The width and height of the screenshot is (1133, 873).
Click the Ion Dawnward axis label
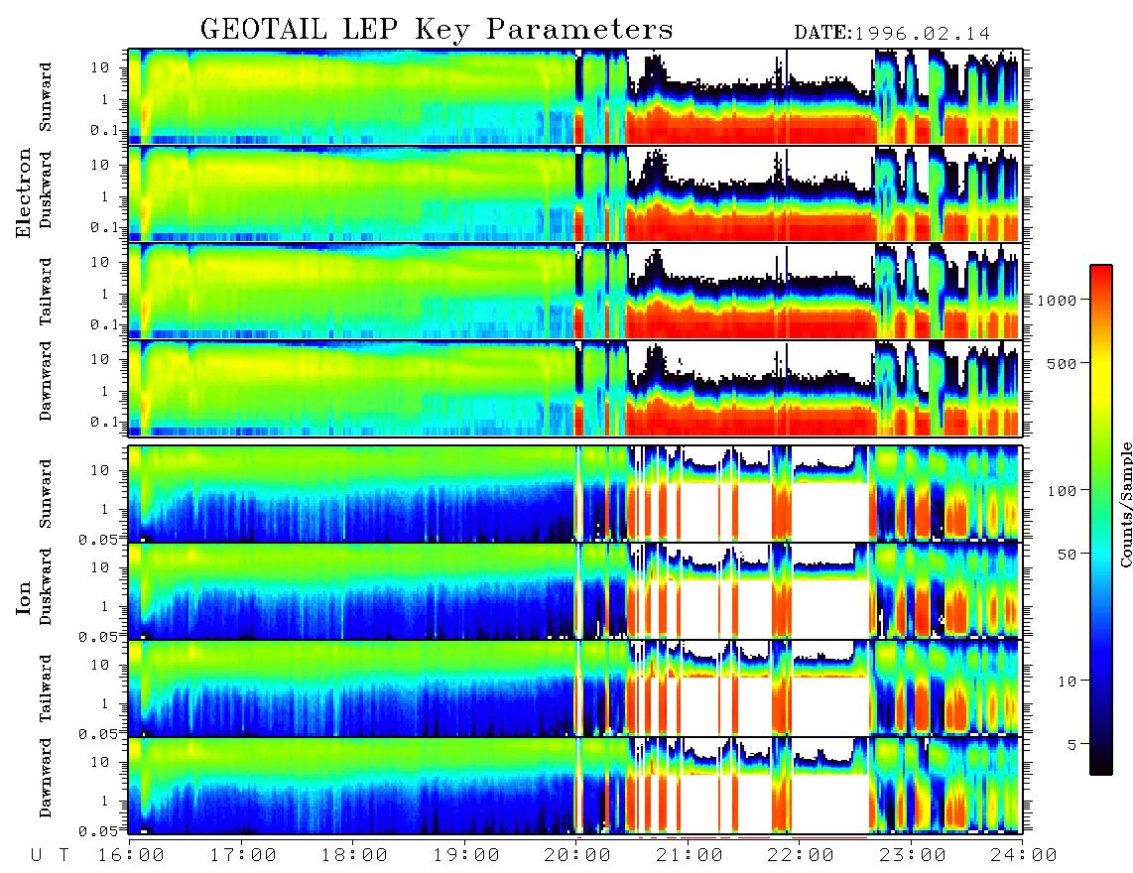tap(46, 777)
